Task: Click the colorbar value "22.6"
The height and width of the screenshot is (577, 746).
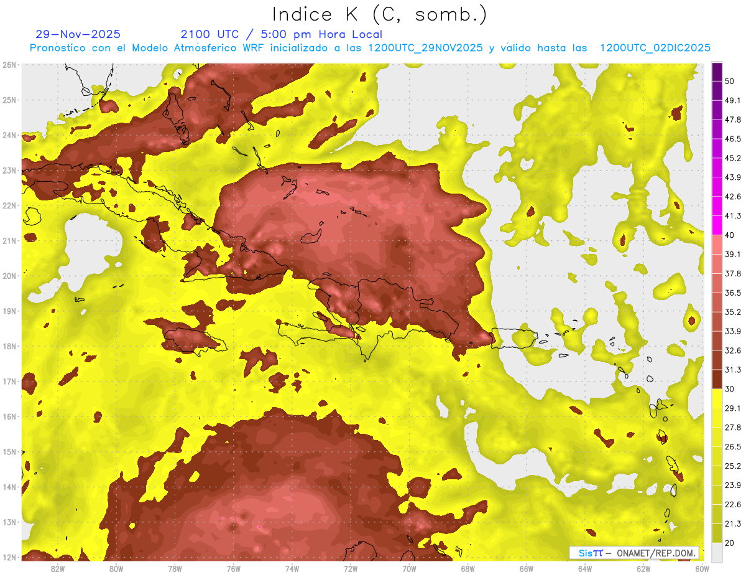Action: click(733, 504)
